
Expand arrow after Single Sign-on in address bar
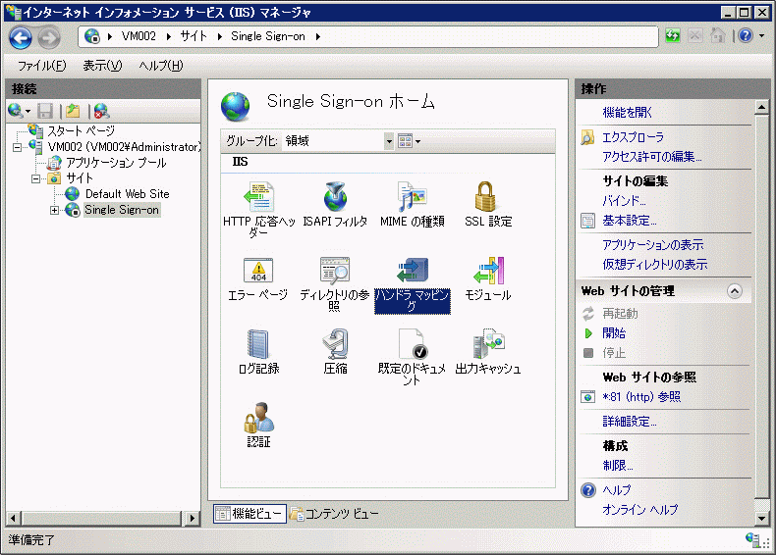tap(318, 36)
